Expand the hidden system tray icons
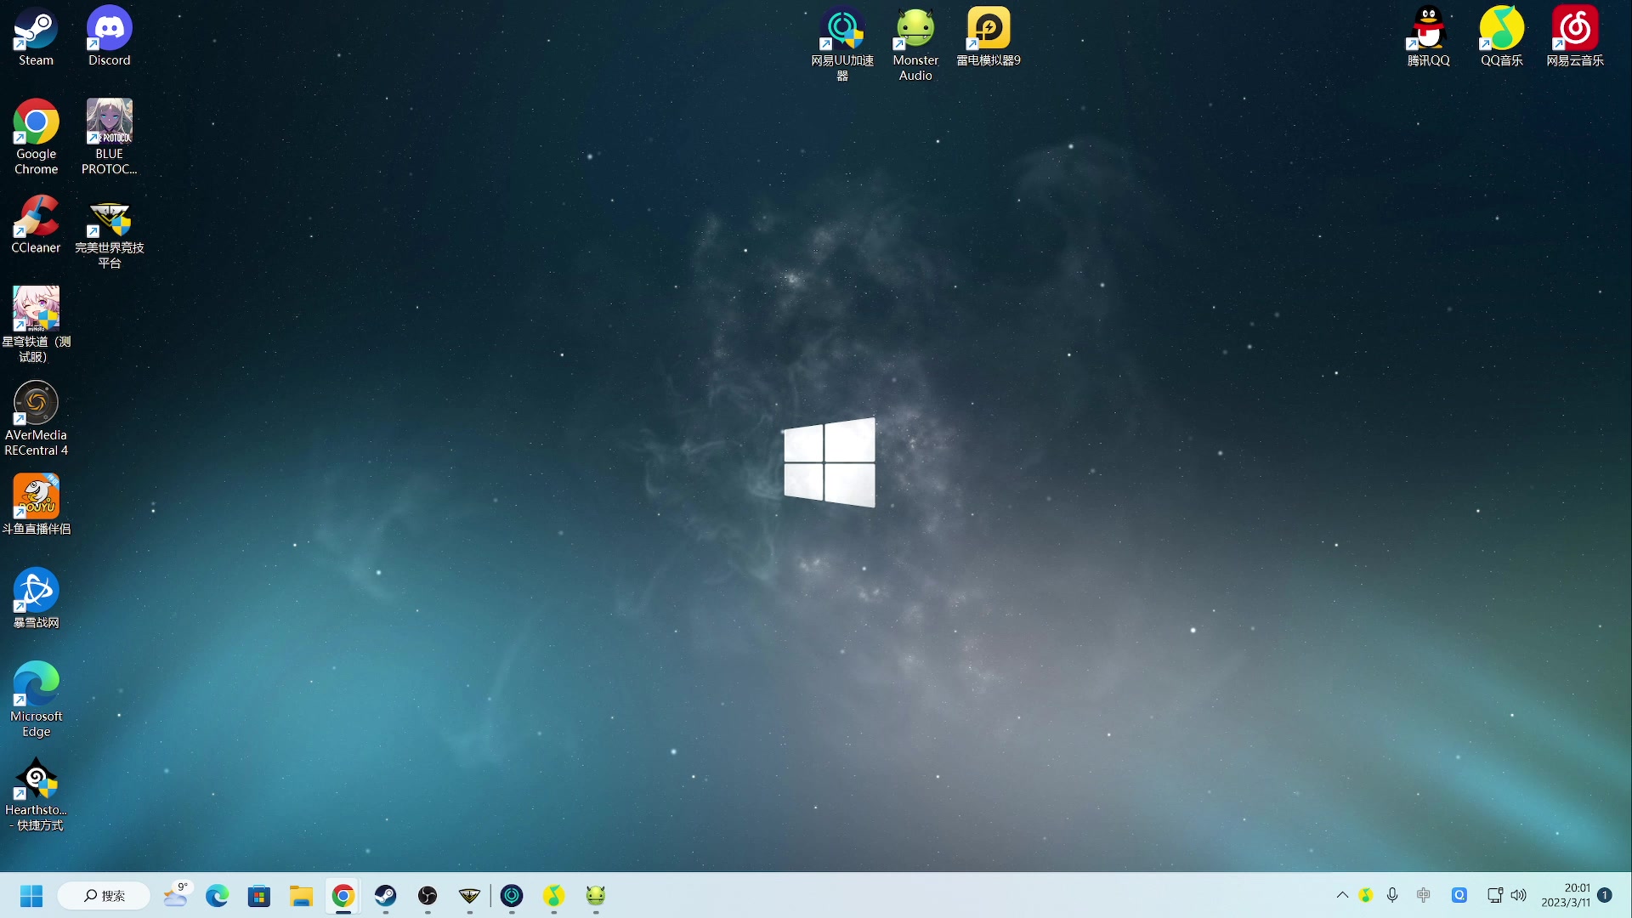 pos(1342,895)
